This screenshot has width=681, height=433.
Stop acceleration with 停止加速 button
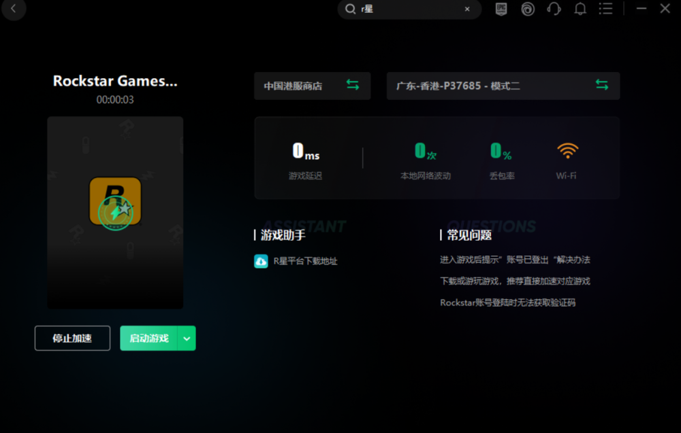pyautogui.click(x=73, y=338)
